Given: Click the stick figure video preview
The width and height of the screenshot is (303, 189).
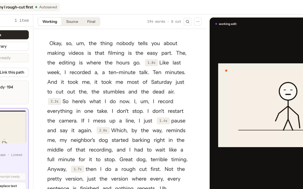Looking at the screenshot, I should click(x=261, y=105).
